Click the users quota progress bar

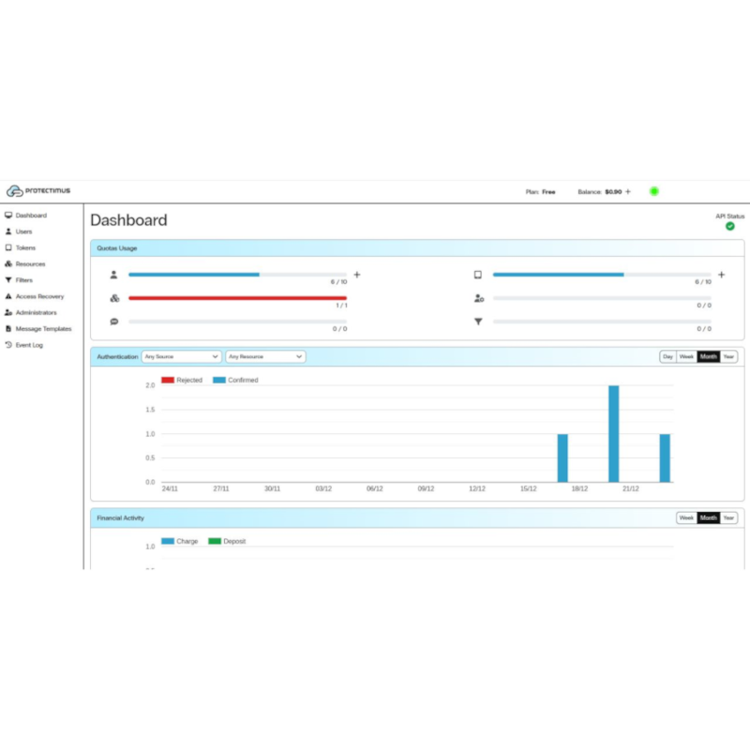[238, 275]
